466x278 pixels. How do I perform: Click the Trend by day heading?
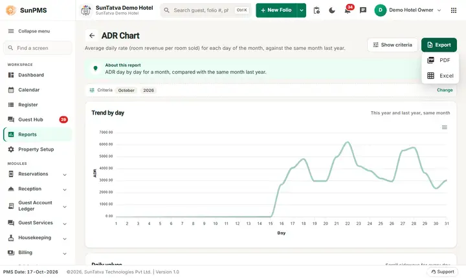[108, 113]
